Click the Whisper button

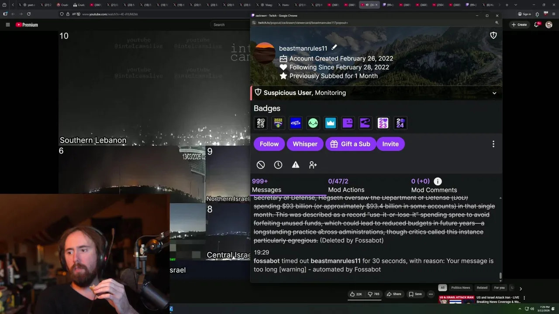(305, 144)
